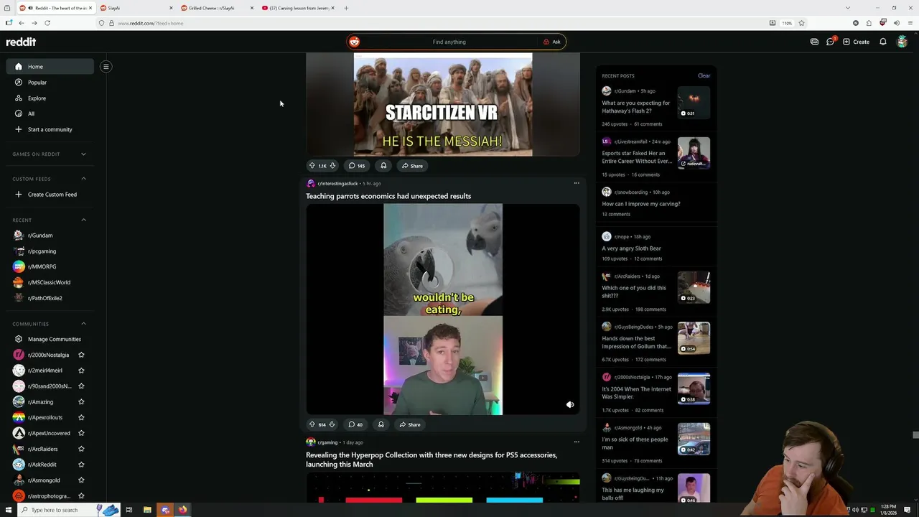The width and height of the screenshot is (919, 517).
Task: Favorite r/ApexUncovered with star
Action: 81,433
